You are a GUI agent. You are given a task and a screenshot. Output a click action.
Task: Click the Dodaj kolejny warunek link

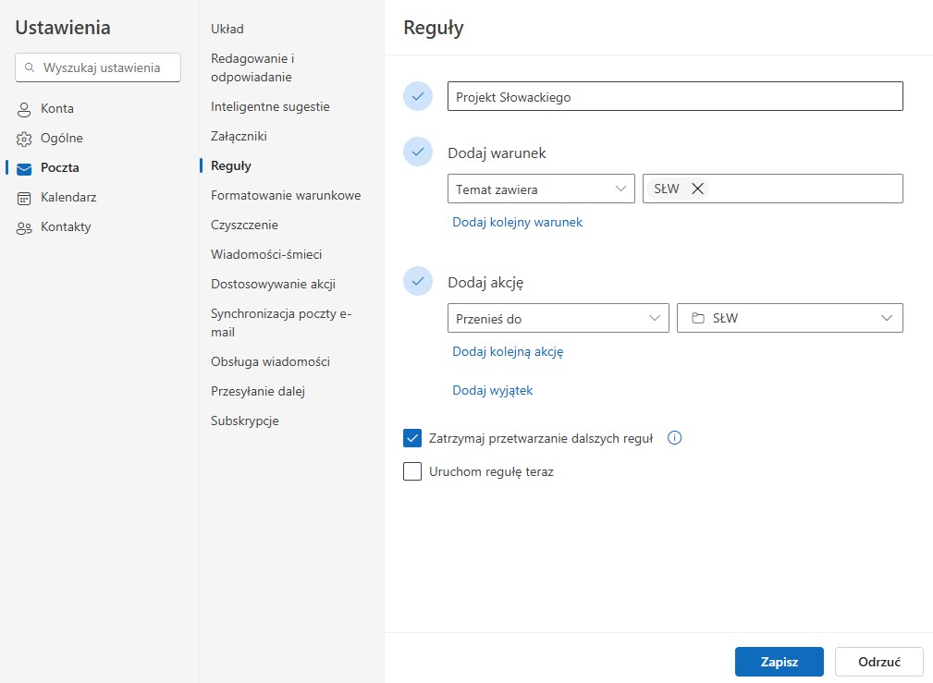517,222
